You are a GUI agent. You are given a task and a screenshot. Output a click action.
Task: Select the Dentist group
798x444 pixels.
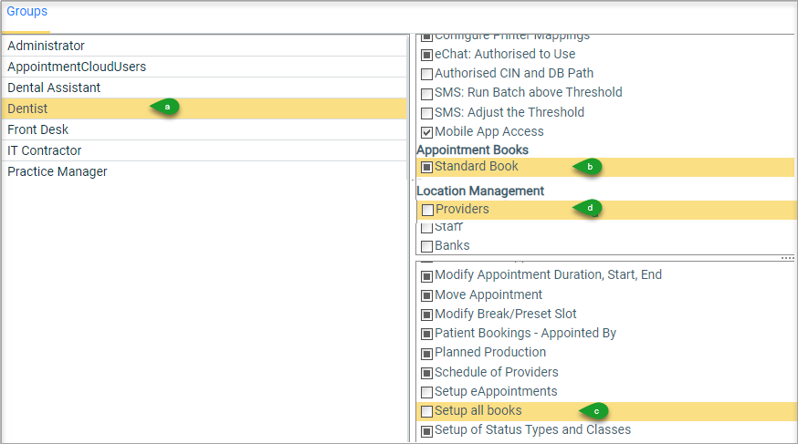pos(205,108)
